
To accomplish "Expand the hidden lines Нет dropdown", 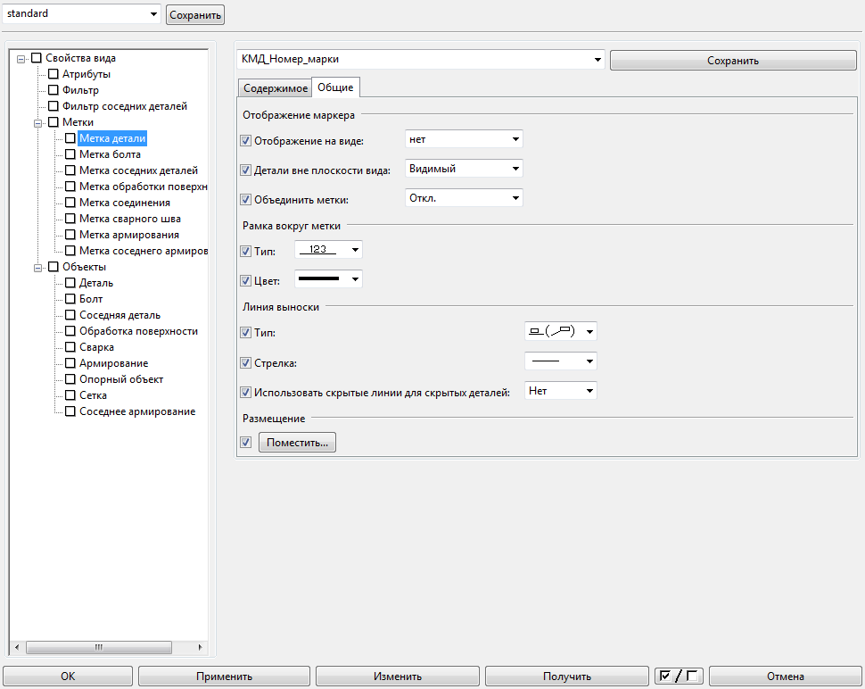I will [x=561, y=391].
